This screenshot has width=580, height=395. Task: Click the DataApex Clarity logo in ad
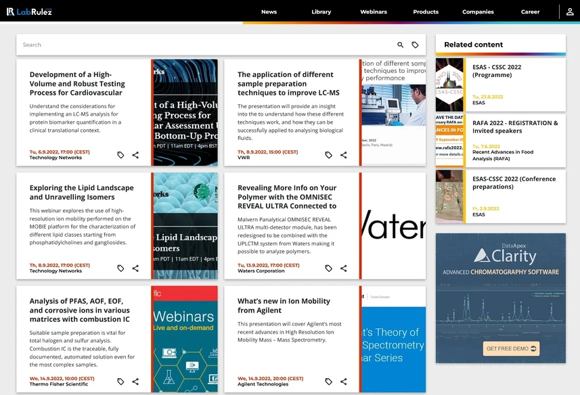(505, 254)
